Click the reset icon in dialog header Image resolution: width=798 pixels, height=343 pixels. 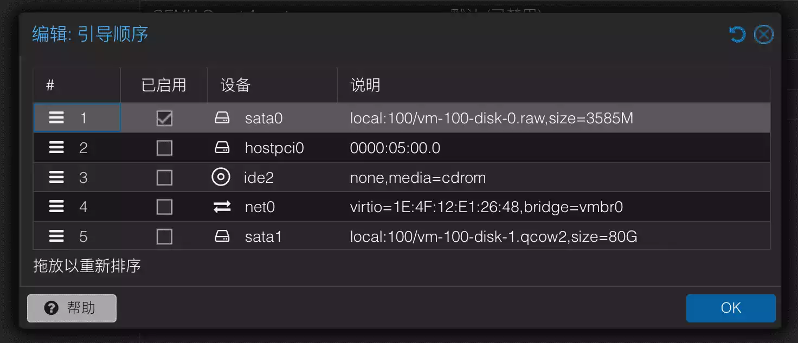[737, 35]
